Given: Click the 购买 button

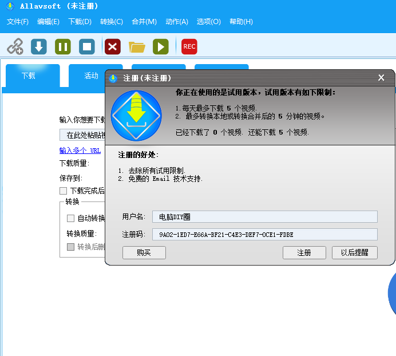Looking at the screenshot, I should click(144, 252).
